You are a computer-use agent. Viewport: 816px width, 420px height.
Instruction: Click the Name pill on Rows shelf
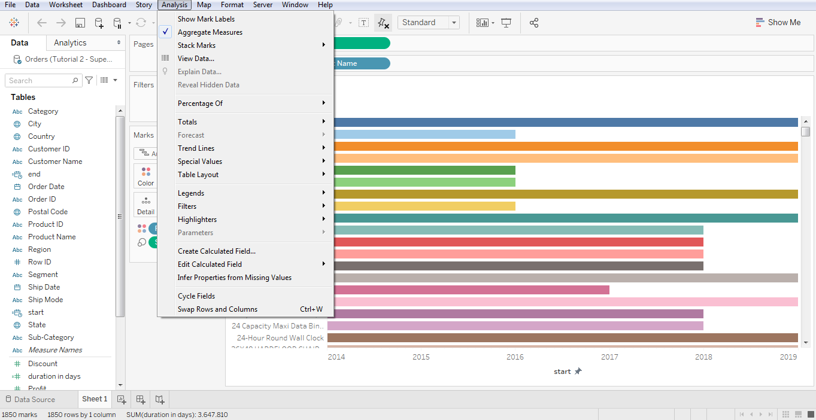coord(361,63)
